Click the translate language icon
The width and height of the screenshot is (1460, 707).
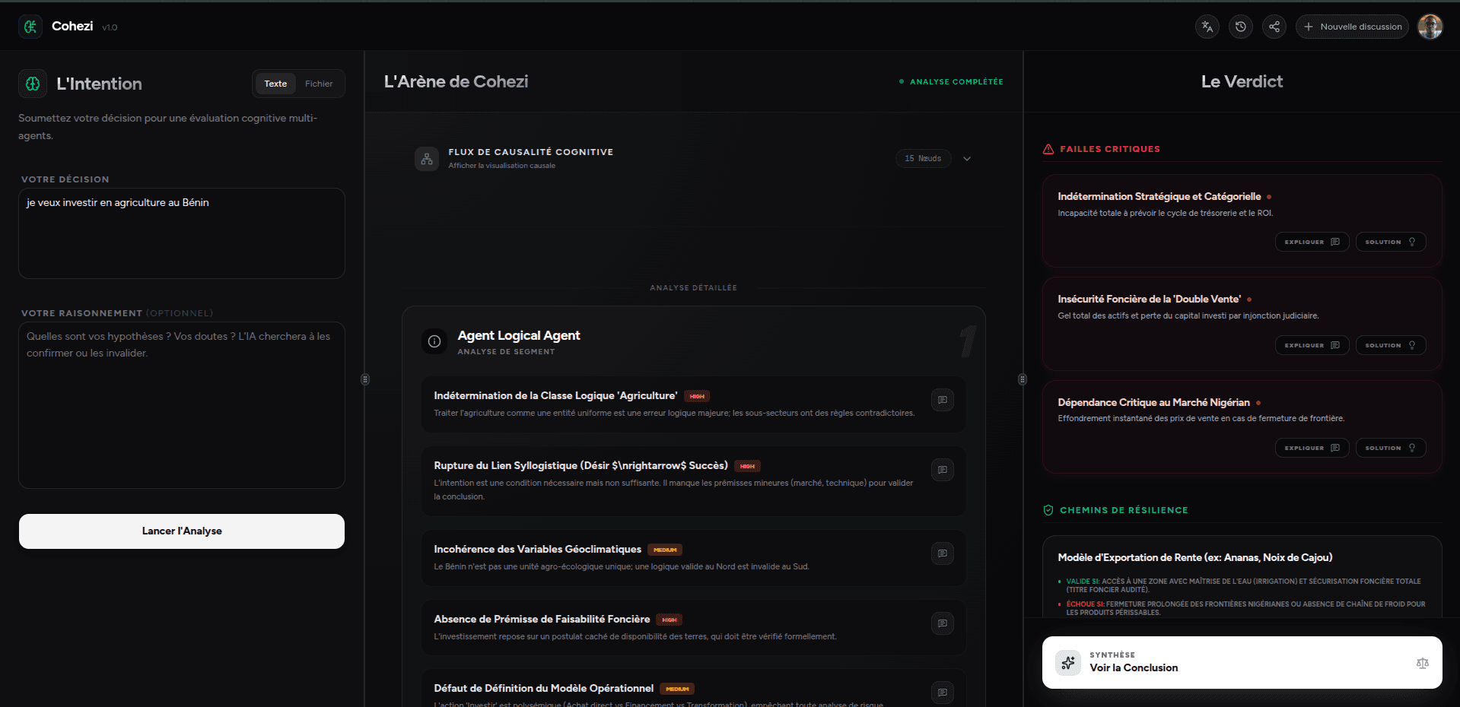click(x=1207, y=27)
